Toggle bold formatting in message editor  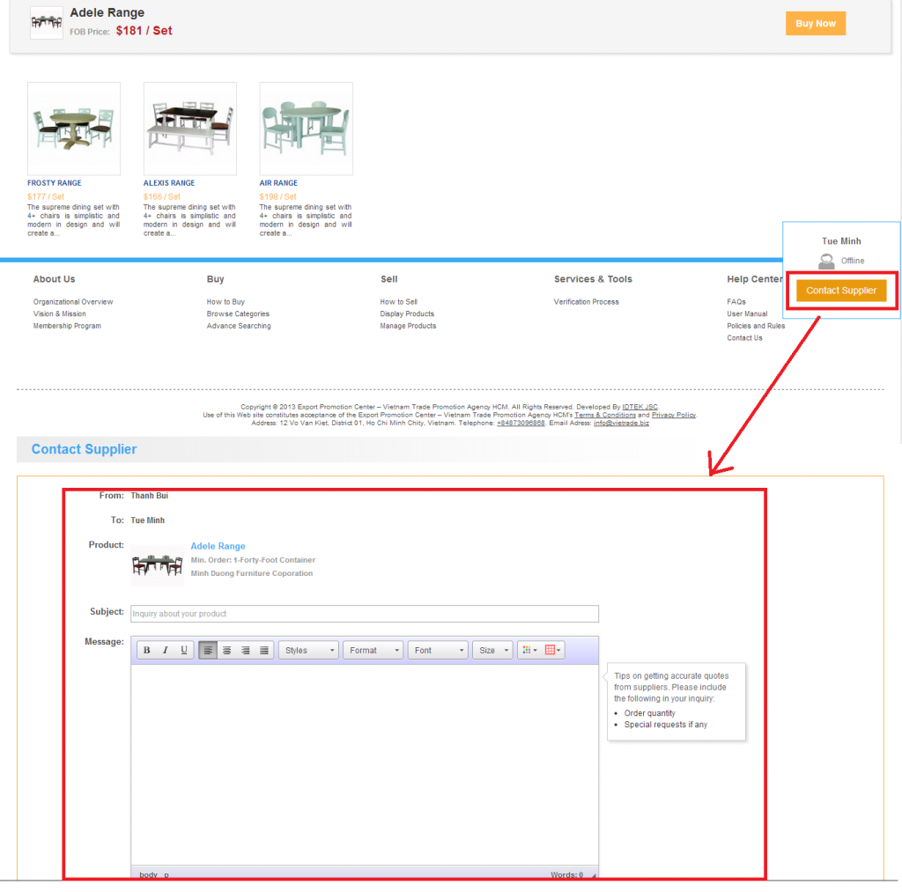(x=146, y=651)
